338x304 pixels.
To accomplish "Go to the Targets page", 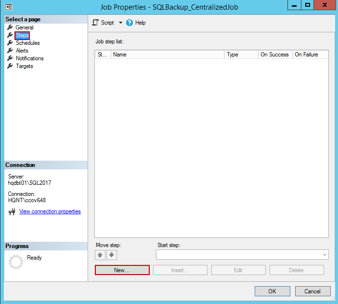I will (x=25, y=66).
